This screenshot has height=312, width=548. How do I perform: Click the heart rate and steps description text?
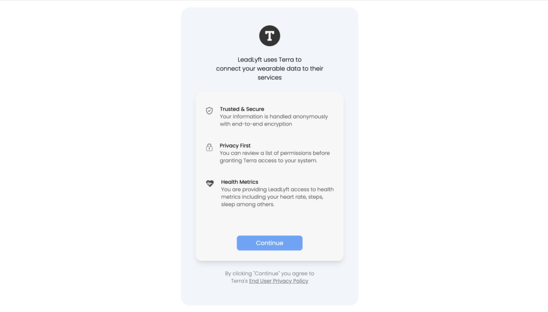pyautogui.click(x=276, y=197)
